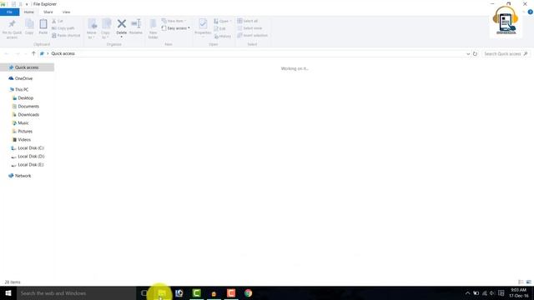Click the Search Quick access field
Viewport: 534px width, 300px height.
coord(506,53)
